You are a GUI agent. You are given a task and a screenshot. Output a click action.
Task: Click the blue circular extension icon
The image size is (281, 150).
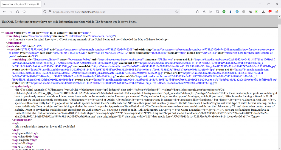tap(237, 12)
